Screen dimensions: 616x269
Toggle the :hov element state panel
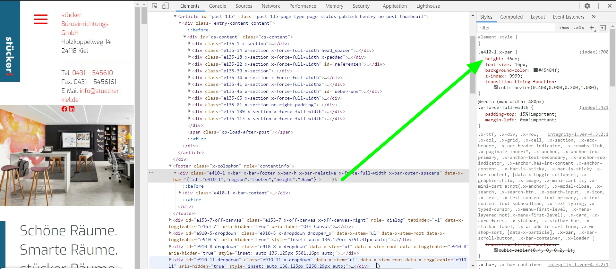click(x=564, y=28)
